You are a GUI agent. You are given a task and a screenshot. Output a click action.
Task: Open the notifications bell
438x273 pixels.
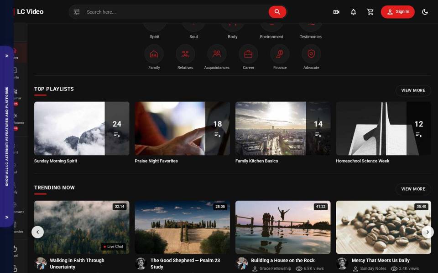[353, 12]
